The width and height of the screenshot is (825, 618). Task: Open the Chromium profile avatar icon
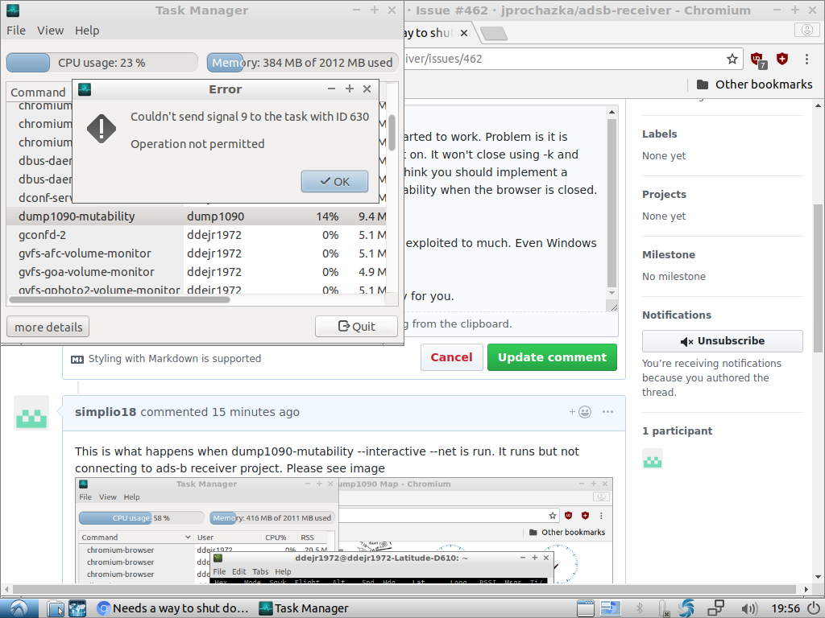[x=806, y=29]
